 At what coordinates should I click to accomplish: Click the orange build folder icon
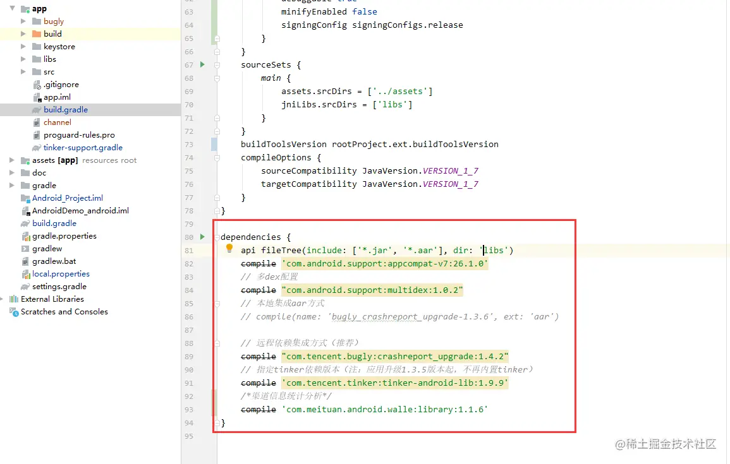pos(36,33)
